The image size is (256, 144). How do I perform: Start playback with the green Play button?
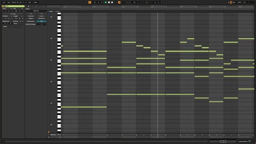[x=106, y=2]
